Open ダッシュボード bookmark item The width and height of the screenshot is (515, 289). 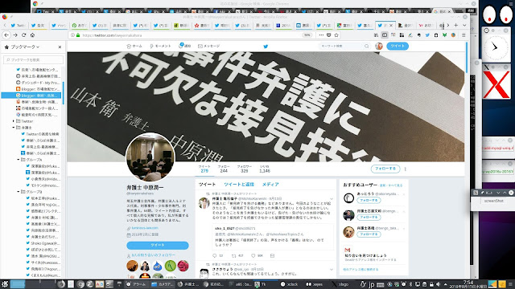click(37, 83)
